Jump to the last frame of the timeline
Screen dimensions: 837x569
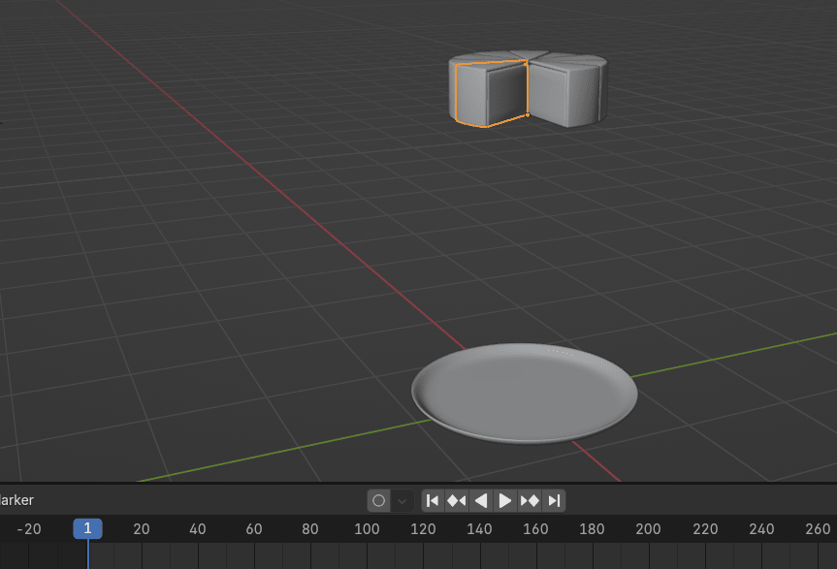[x=554, y=501]
